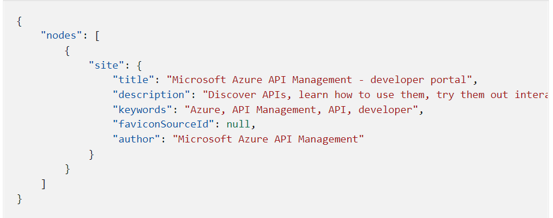Click the keywords value "Azure, API Management, API, developer"

[302, 110]
